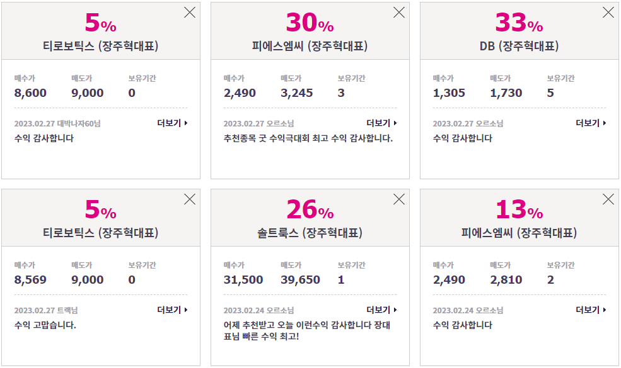Dismiss the 26% 솔트룩스 card
The height and width of the screenshot is (368, 621).
tap(399, 199)
